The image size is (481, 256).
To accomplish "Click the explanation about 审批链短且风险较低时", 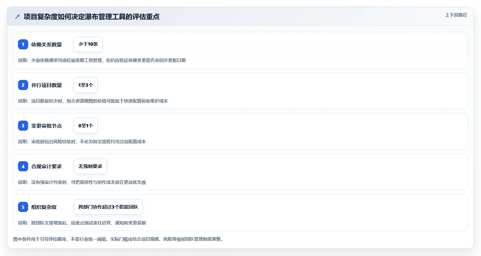I will pyautogui.click(x=82, y=142).
